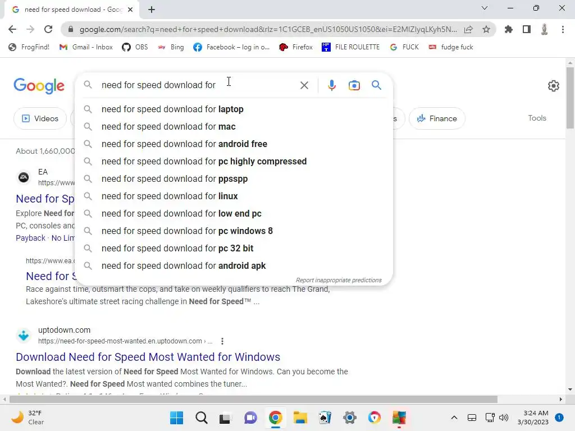Open Settings gear in taskbar
The height and width of the screenshot is (431, 575).
click(350, 418)
